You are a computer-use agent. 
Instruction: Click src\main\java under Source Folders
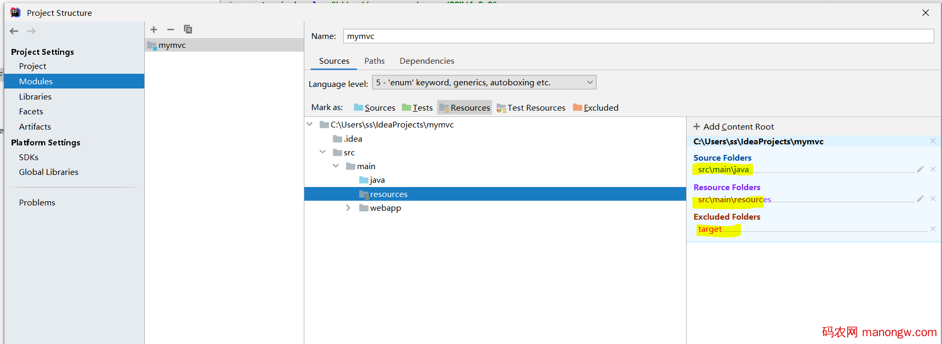(723, 169)
